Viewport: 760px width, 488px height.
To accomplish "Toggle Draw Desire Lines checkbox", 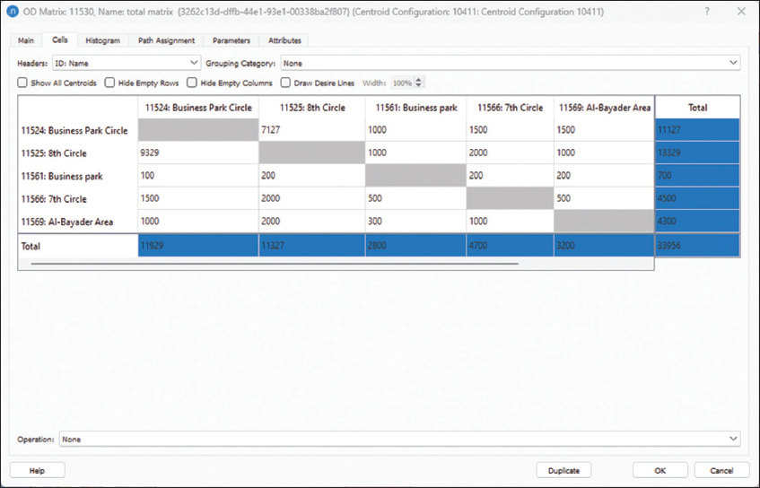I will [x=285, y=83].
